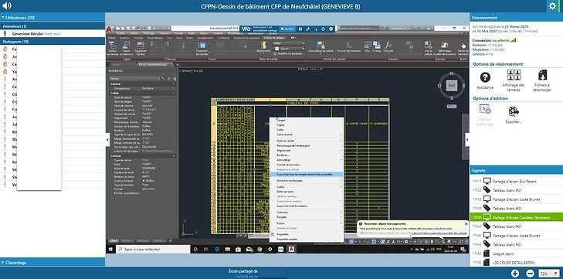Click Fusionner les cellules in the ribbon
This screenshot has width=563, height=279.
[202, 48]
